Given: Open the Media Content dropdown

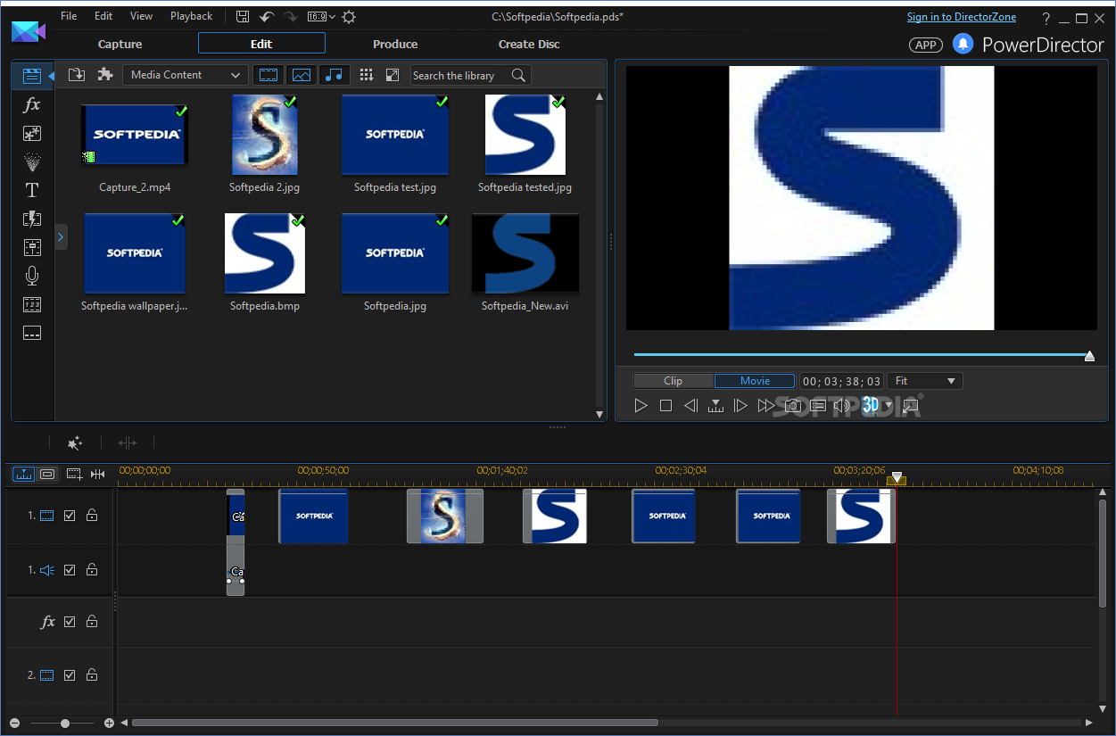Looking at the screenshot, I should coord(185,75).
